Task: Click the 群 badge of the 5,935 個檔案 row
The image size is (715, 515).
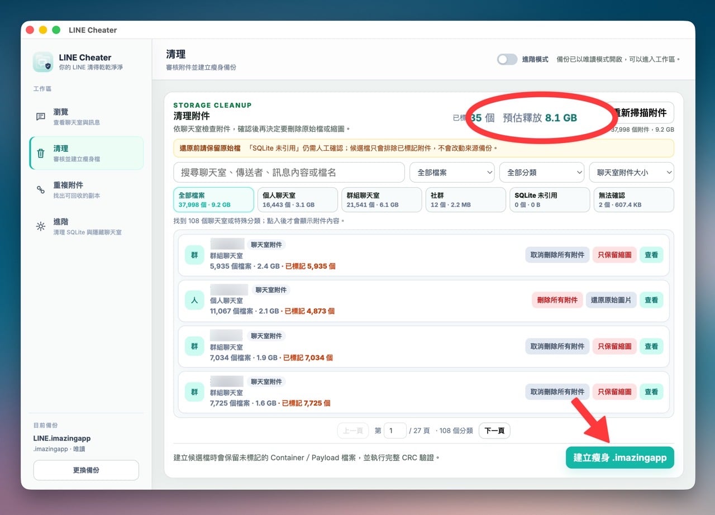Action: pyautogui.click(x=194, y=255)
